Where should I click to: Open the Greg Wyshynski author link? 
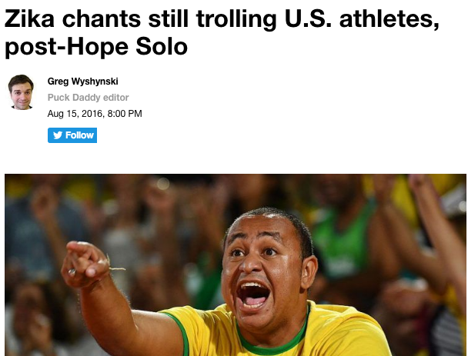tap(82, 82)
